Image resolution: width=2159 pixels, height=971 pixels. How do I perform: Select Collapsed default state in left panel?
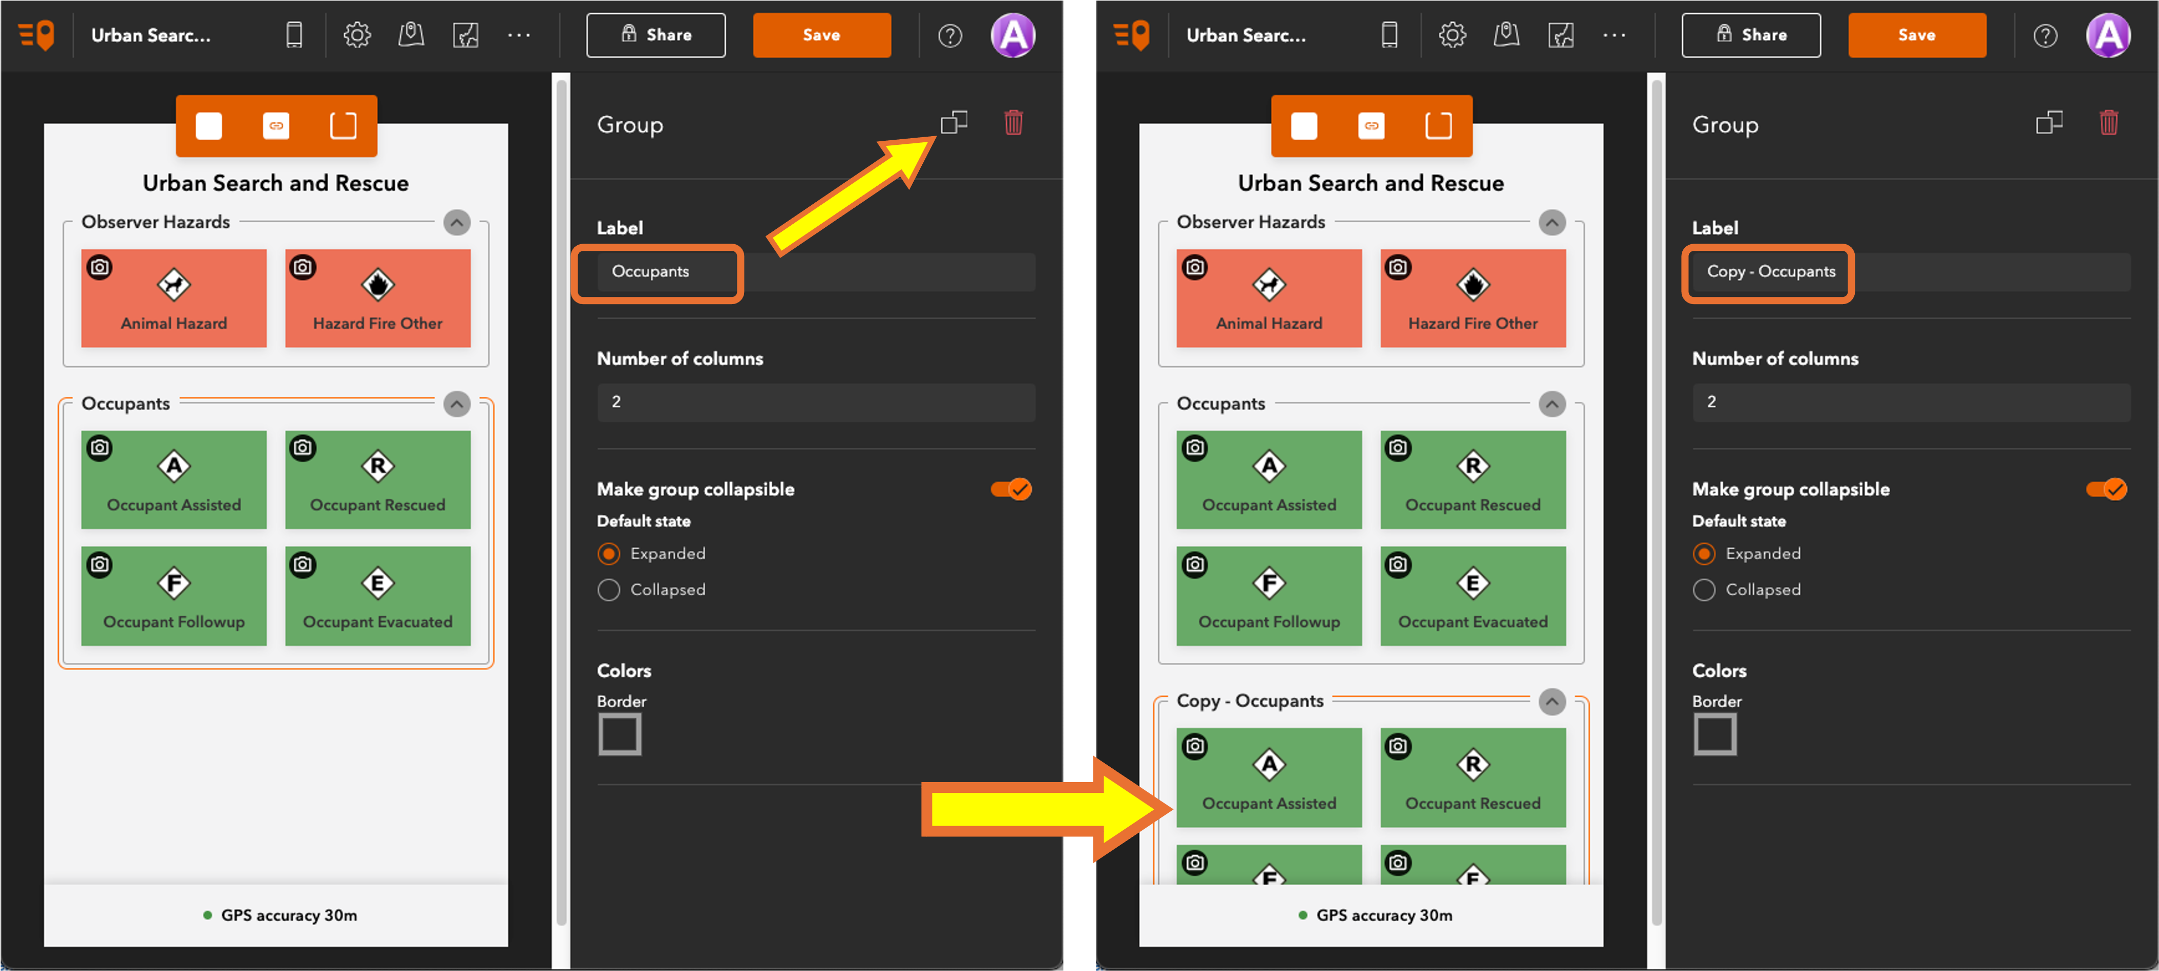(609, 590)
